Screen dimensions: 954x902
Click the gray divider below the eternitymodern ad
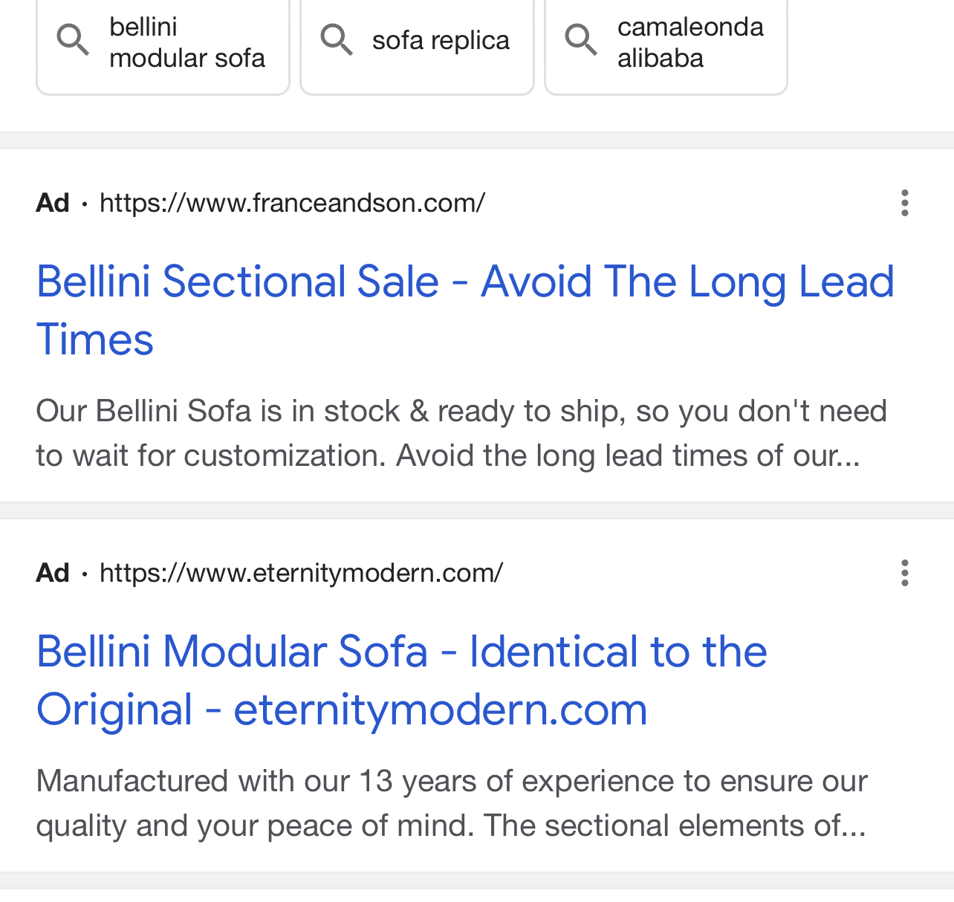coord(477,880)
